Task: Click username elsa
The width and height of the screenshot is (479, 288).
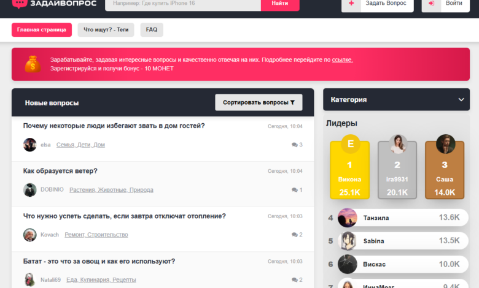Action: pyautogui.click(x=45, y=145)
